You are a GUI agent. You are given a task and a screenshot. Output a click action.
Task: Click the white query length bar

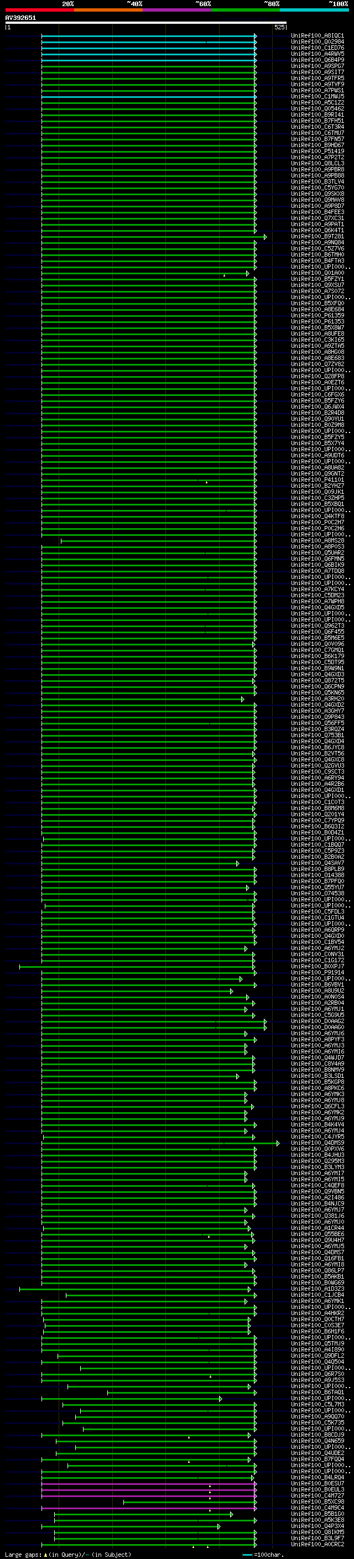point(146,22)
